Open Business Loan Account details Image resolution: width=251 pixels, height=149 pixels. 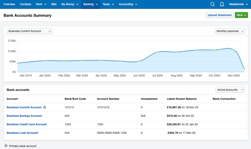[22, 133]
